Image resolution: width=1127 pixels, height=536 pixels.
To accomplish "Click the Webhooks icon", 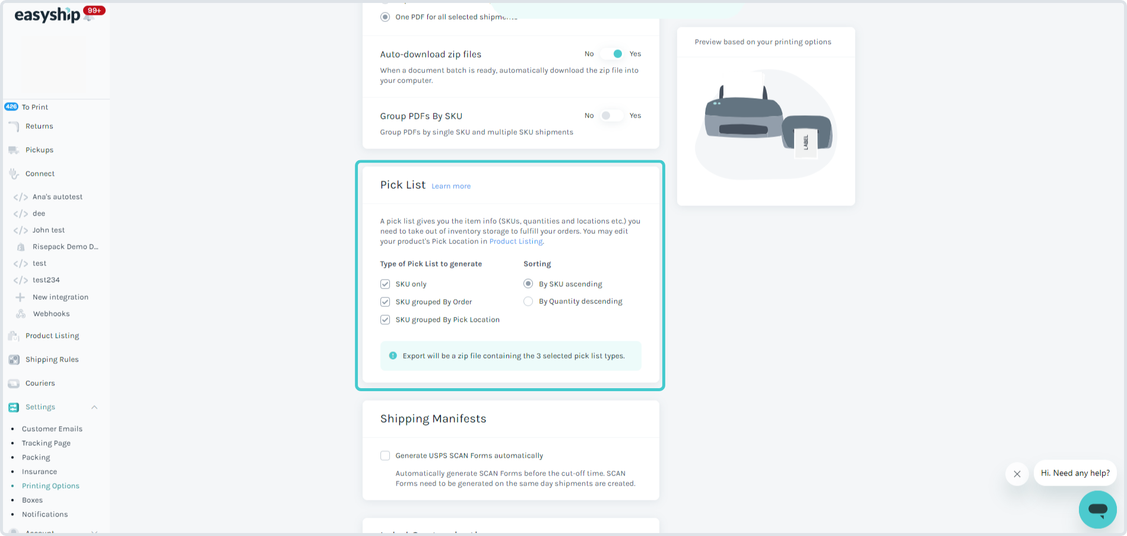I will [21, 314].
